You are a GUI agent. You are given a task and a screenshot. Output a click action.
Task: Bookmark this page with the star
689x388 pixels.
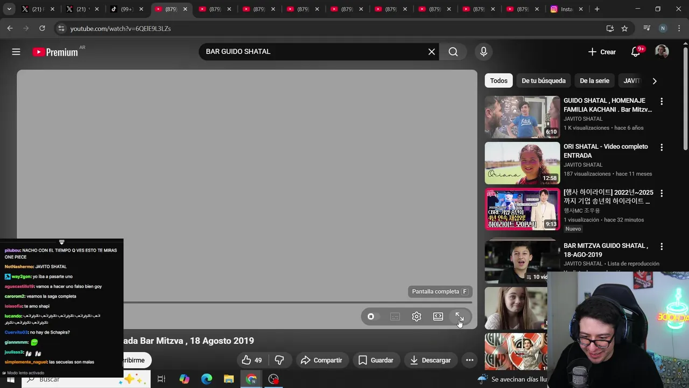[624, 29]
